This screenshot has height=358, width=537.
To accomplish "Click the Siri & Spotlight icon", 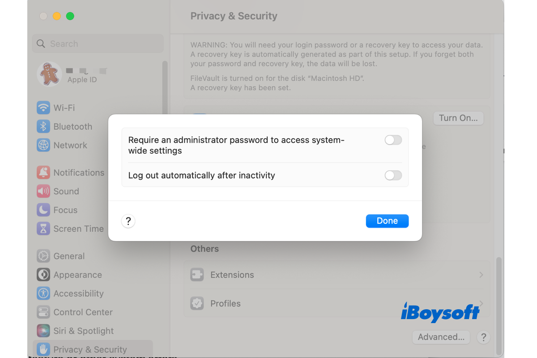I will [43, 331].
